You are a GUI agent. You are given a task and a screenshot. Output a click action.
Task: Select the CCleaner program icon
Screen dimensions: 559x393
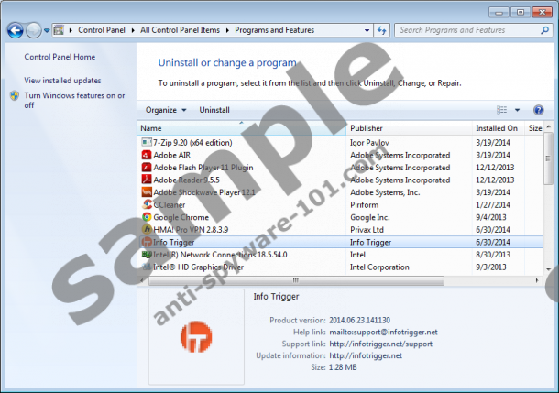[147, 205]
